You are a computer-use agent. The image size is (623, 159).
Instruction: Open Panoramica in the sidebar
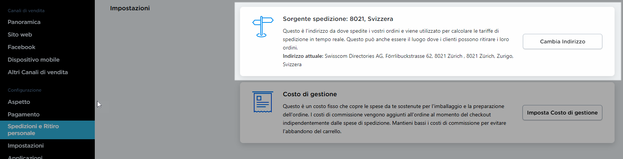pyautogui.click(x=24, y=22)
